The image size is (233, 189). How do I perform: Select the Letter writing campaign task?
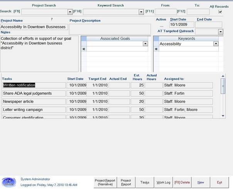(x=34, y=110)
